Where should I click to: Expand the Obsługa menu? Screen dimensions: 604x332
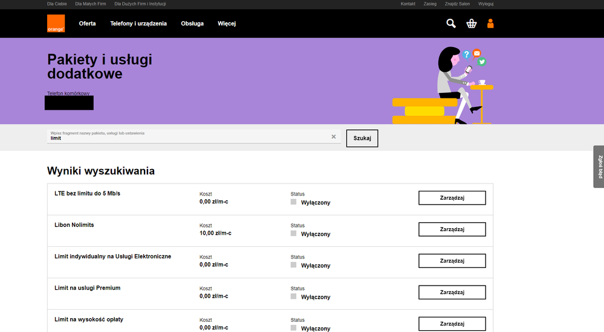pos(192,24)
